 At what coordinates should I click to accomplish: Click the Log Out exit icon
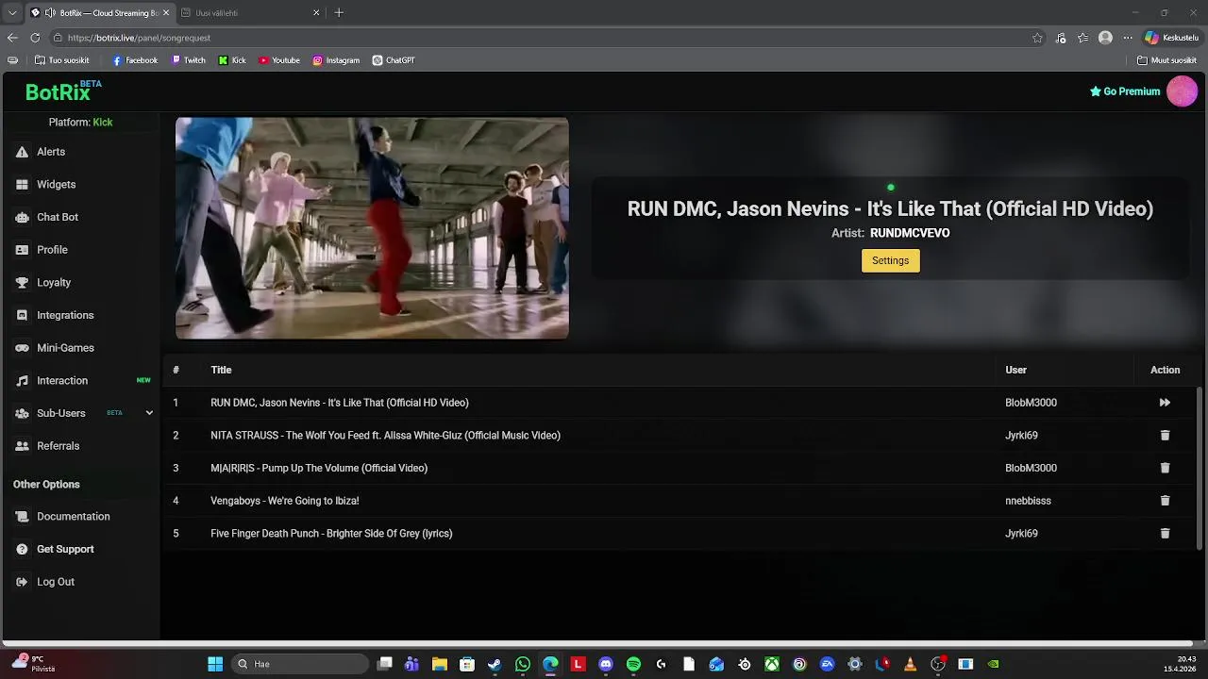(22, 582)
